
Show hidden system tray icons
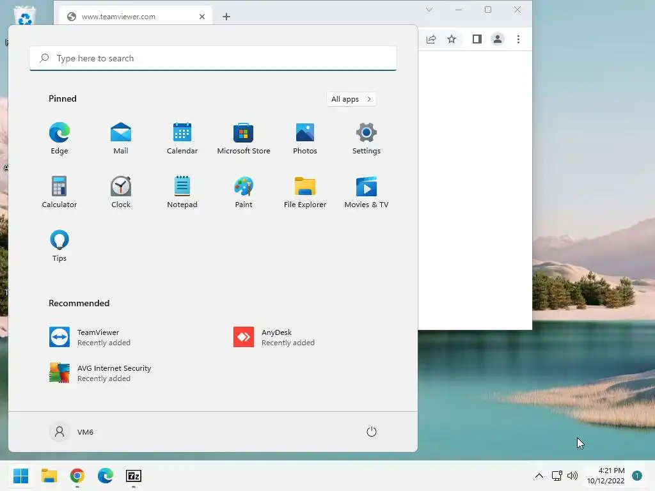pos(539,476)
